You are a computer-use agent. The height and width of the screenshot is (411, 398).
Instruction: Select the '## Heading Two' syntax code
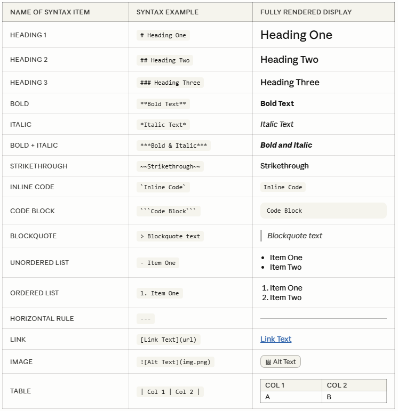[165, 60]
